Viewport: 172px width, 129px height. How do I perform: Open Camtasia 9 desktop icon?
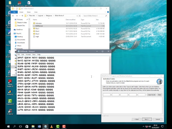[10, 102]
